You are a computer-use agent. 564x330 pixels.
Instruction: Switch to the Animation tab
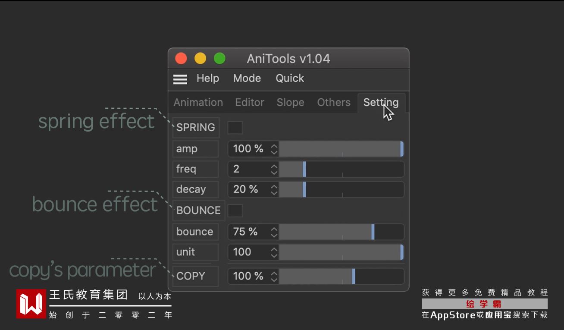point(198,103)
